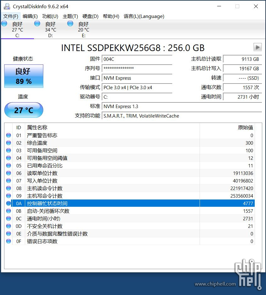Click the standard field NVM Express 1.3
Viewport: 266px width, 295px height.
(x=182, y=106)
